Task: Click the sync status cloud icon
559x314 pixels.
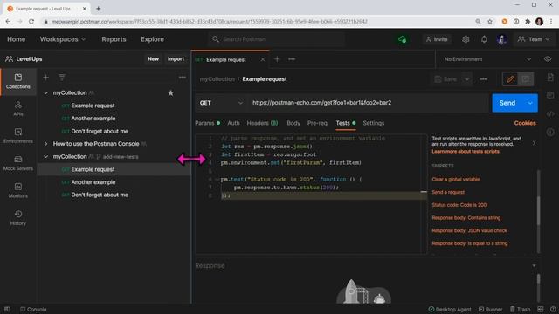Action: [402, 39]
